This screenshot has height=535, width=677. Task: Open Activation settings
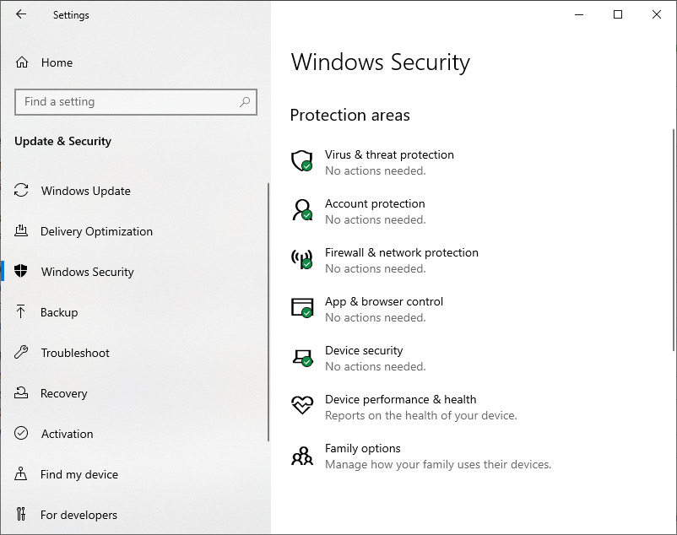(x=67, y=434)
